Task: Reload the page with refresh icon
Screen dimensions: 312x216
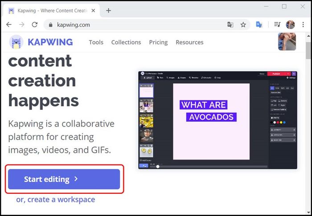Action: [35, 24]
